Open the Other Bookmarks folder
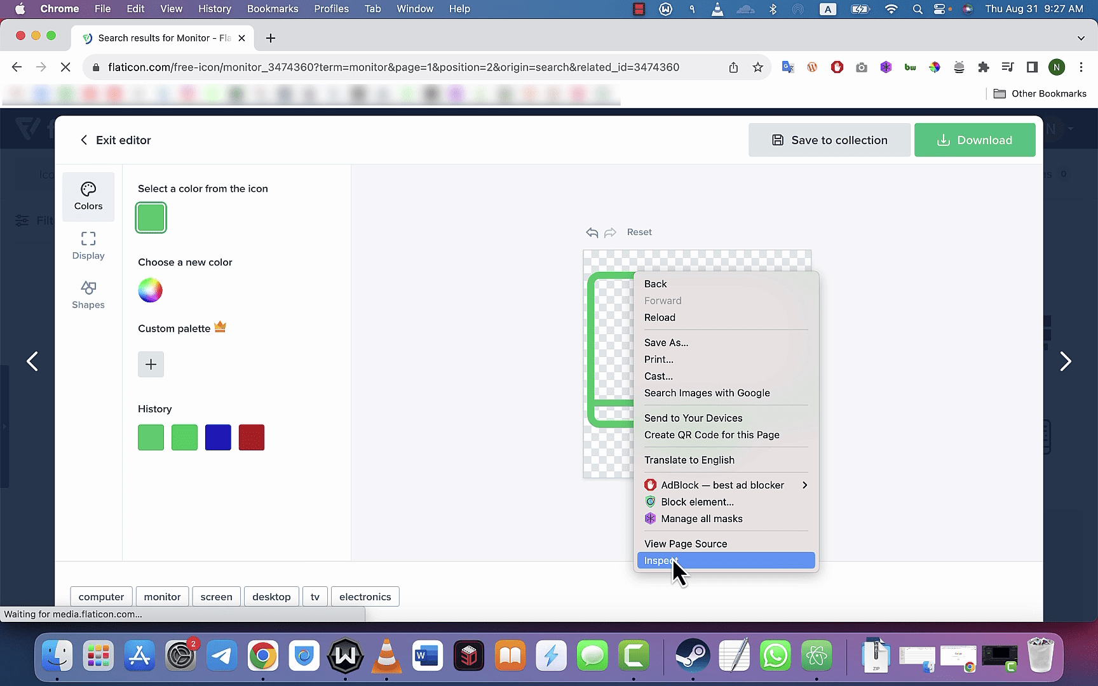 [1040, 94]
